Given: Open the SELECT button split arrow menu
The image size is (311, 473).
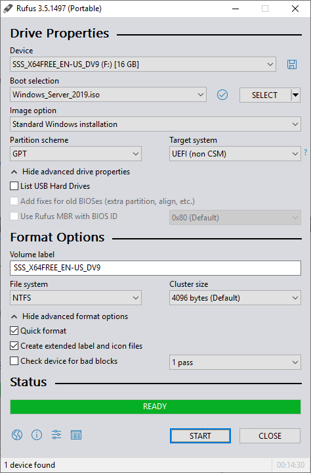Looking at the screenshot, I should (296, 95).
